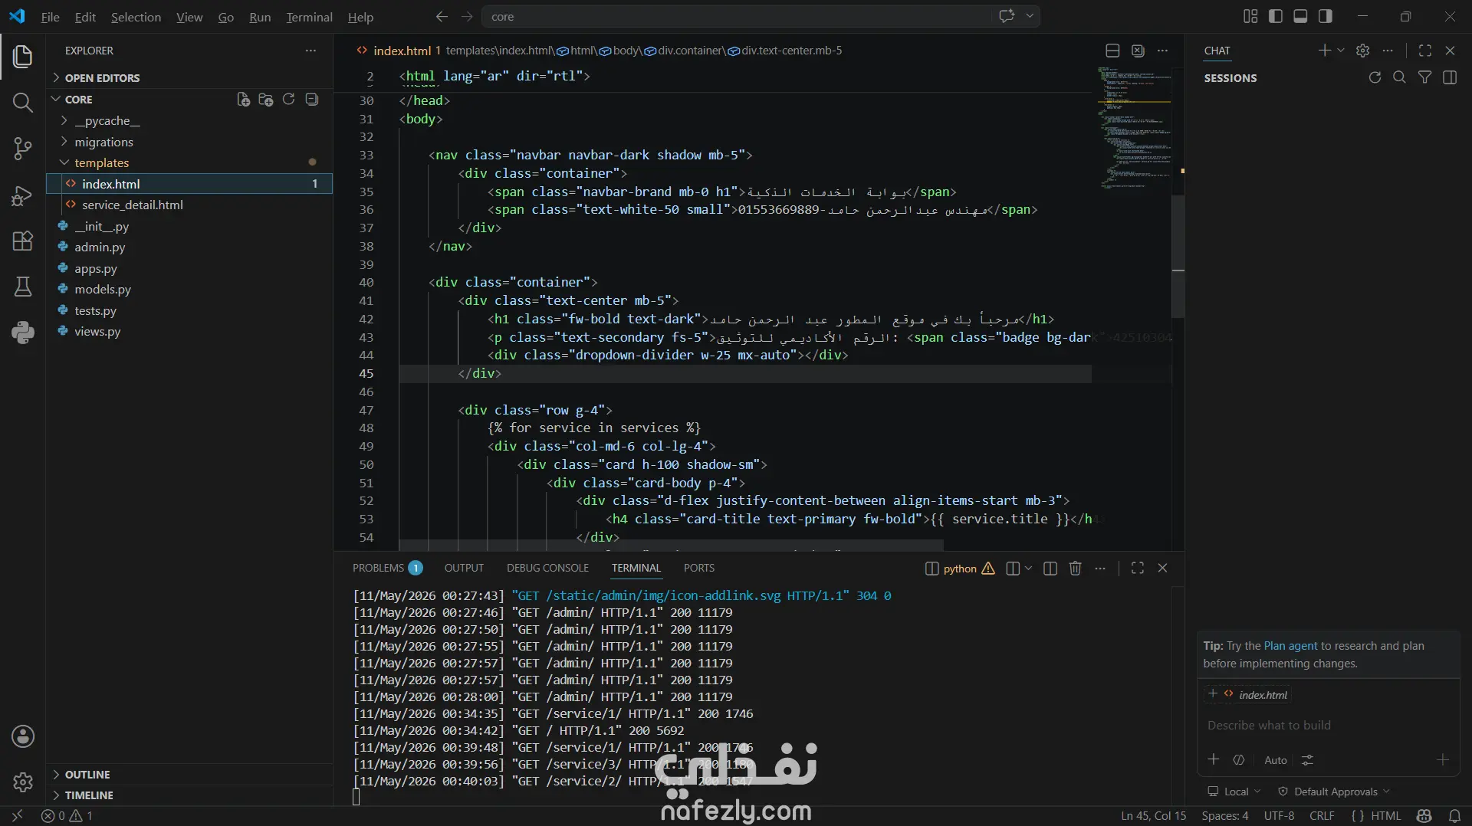The width and height of the screenshot is (1472, 826).
Task: Toggle chat sessions side-by-side layout
Action: pyautogui.click(x=1450, y=77)
